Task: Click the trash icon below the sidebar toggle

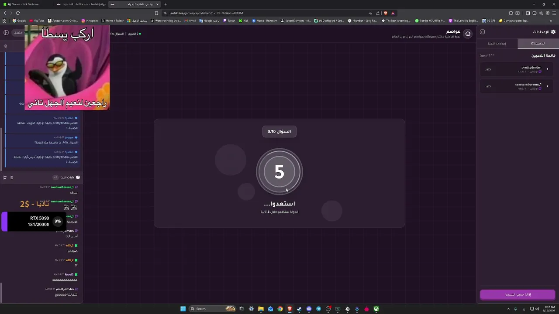Action: pyautogui.click(x=6, y=46)
